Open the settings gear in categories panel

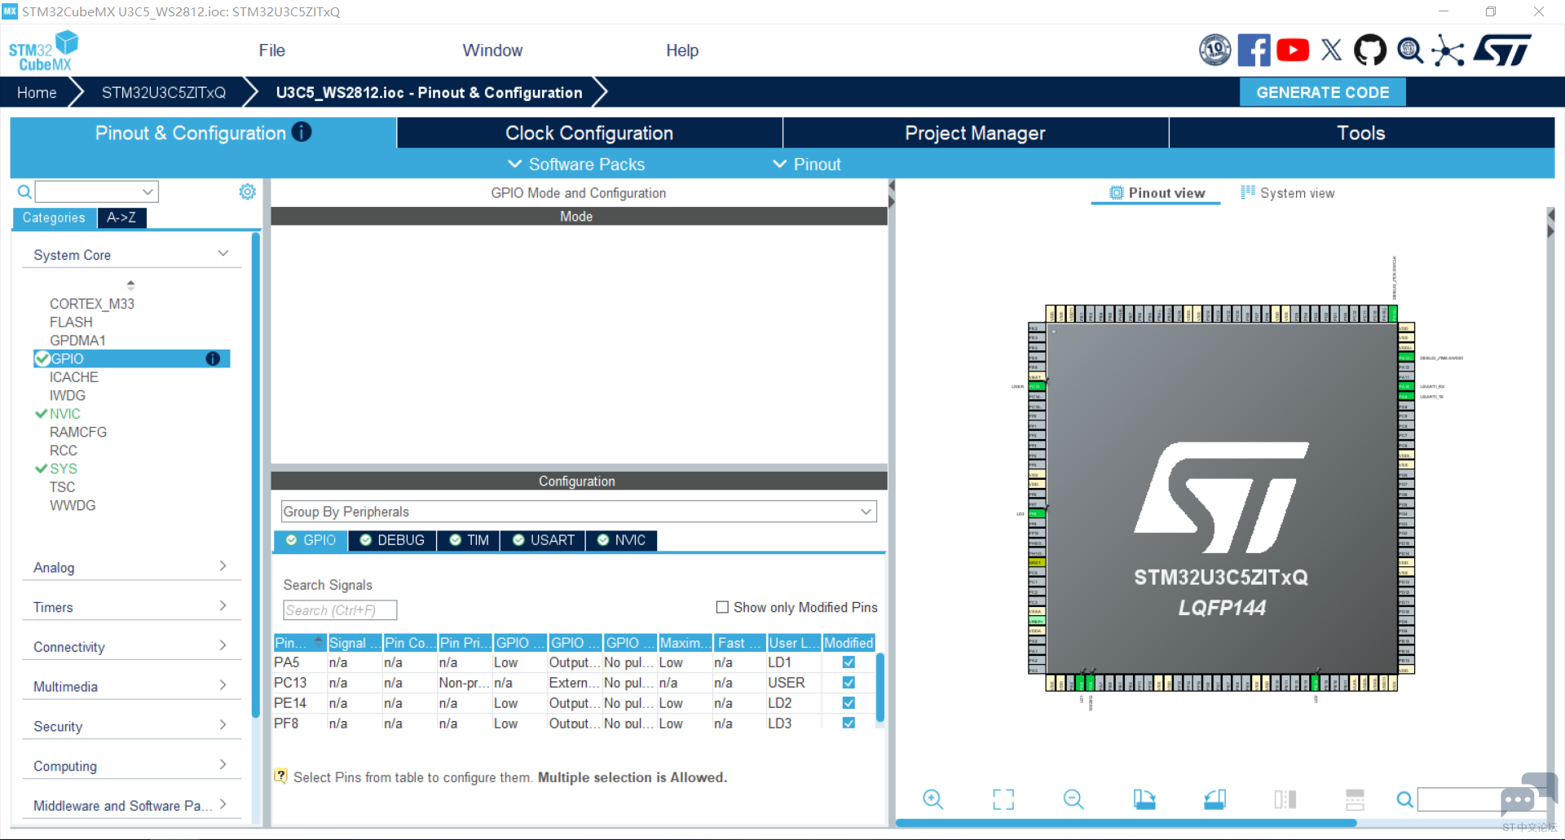[x=247, y=191]
